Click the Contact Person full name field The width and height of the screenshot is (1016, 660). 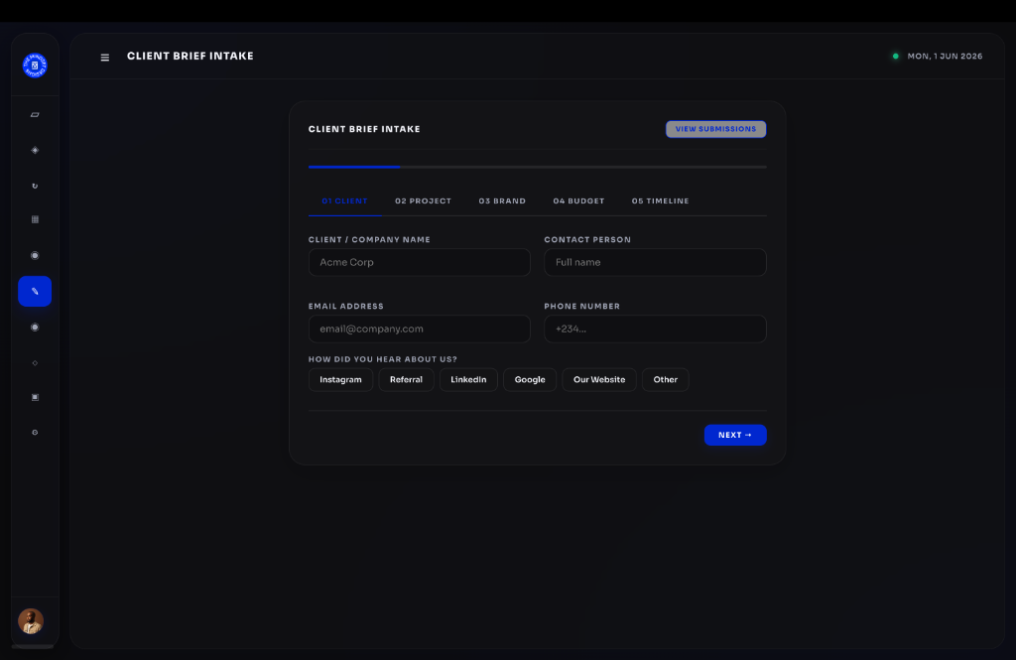pyautogui.click(x=655, y=263)
